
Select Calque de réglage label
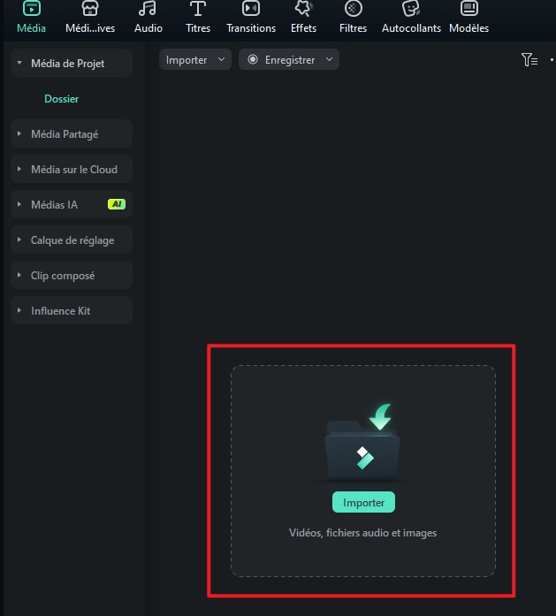point(72,240)
